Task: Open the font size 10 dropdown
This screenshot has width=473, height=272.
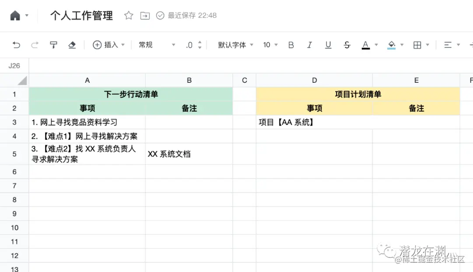Action: point(269,45)
